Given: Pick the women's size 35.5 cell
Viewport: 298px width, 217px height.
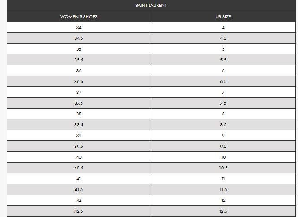Looking at the screenshot, I should tap(79, 60).
